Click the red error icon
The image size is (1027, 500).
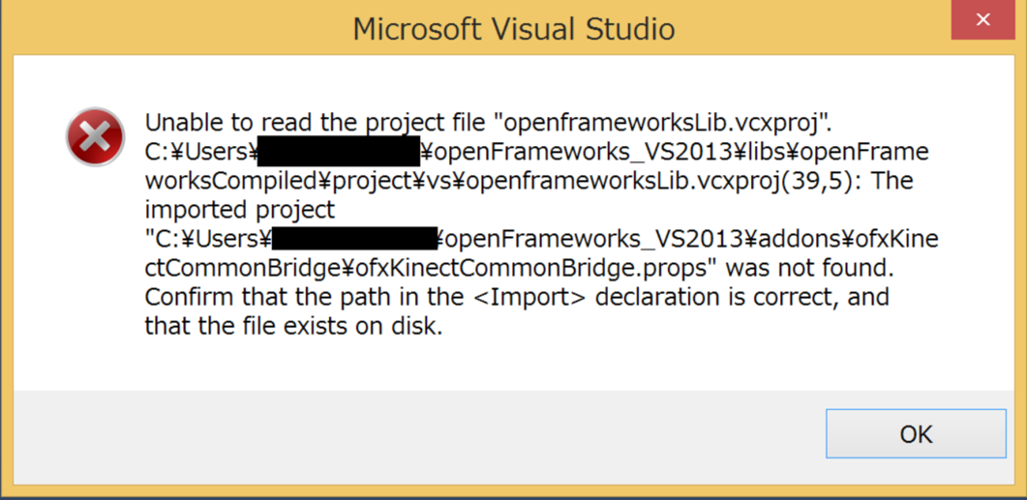95,137
